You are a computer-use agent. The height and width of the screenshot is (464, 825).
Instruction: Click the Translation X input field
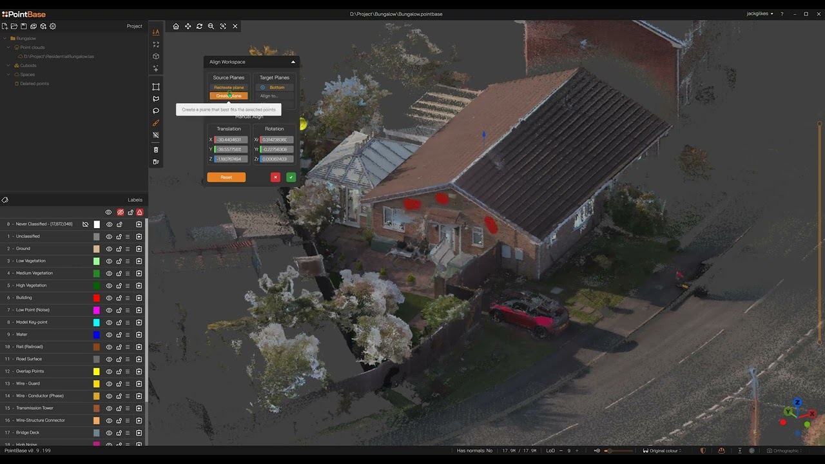point(231,140)
